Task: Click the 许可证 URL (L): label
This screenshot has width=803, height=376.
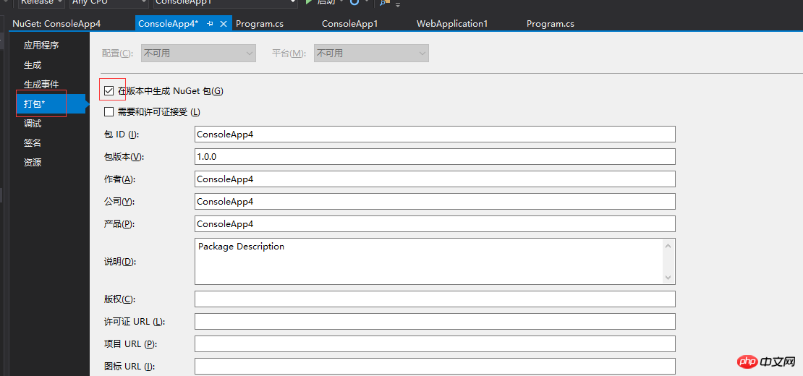Action: coord(134,322)
